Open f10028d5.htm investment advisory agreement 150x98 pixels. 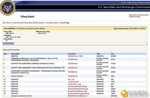click(x=72, y=72)
